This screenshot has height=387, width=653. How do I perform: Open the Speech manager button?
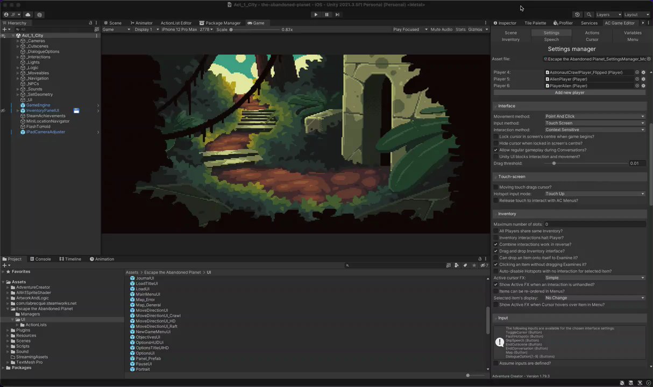(551, 39)
